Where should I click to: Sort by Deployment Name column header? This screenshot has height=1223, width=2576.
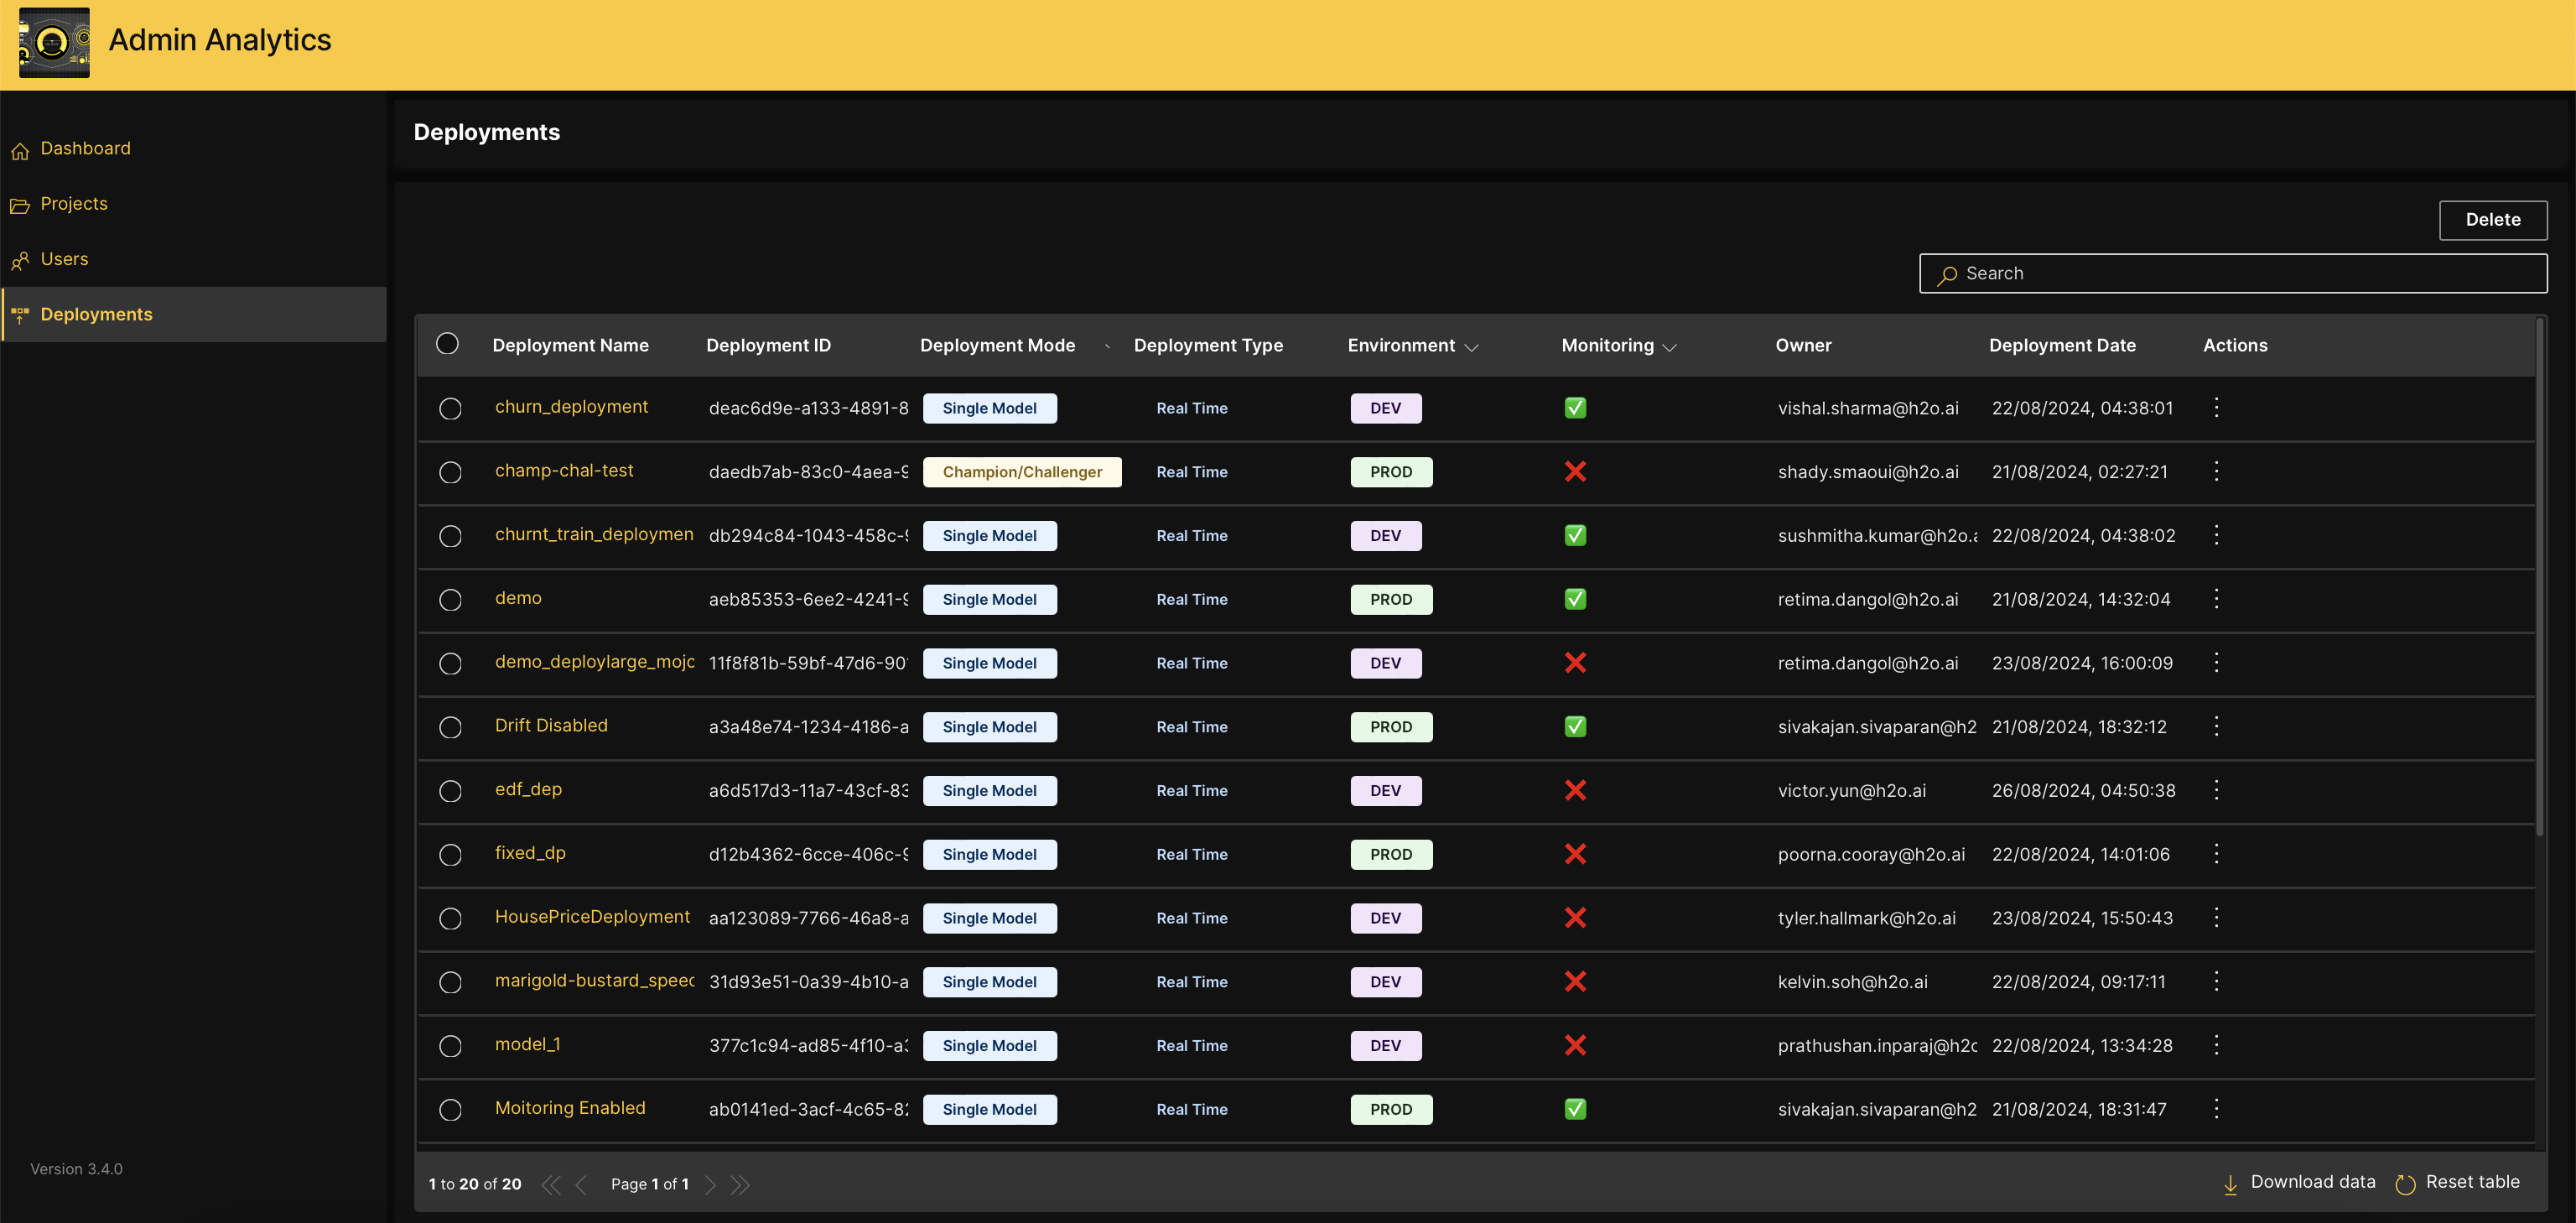pyautogui.click(x=570, y=345)
